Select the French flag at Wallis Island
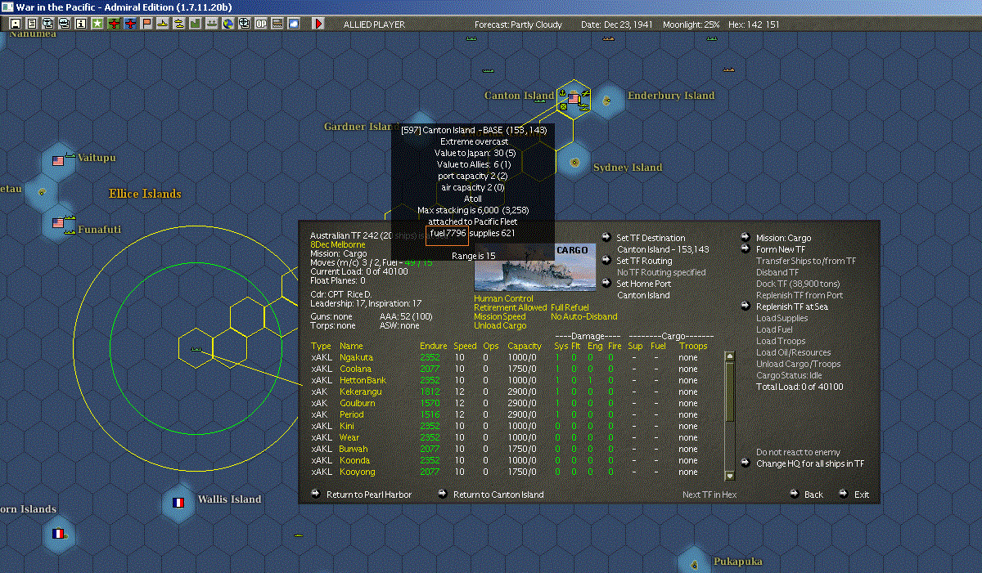This screenshot has width=982, height=573. pyautogui.click(x=178, y=502)
